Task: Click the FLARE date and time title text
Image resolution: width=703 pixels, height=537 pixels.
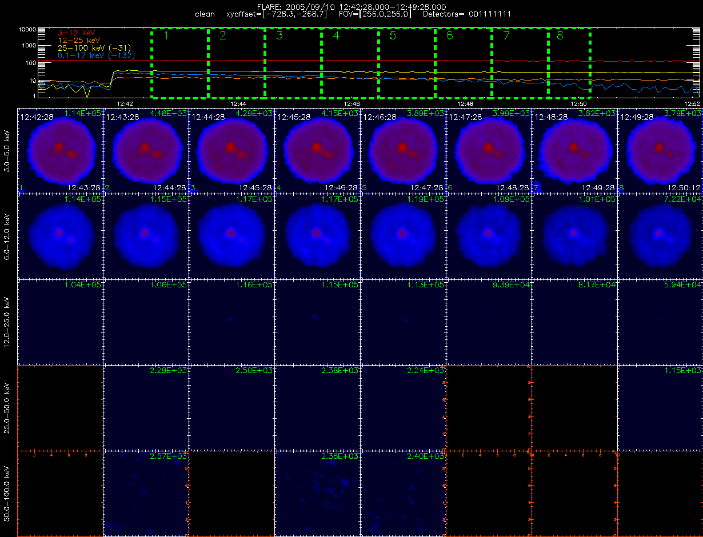Action: (x=352, y=6)
